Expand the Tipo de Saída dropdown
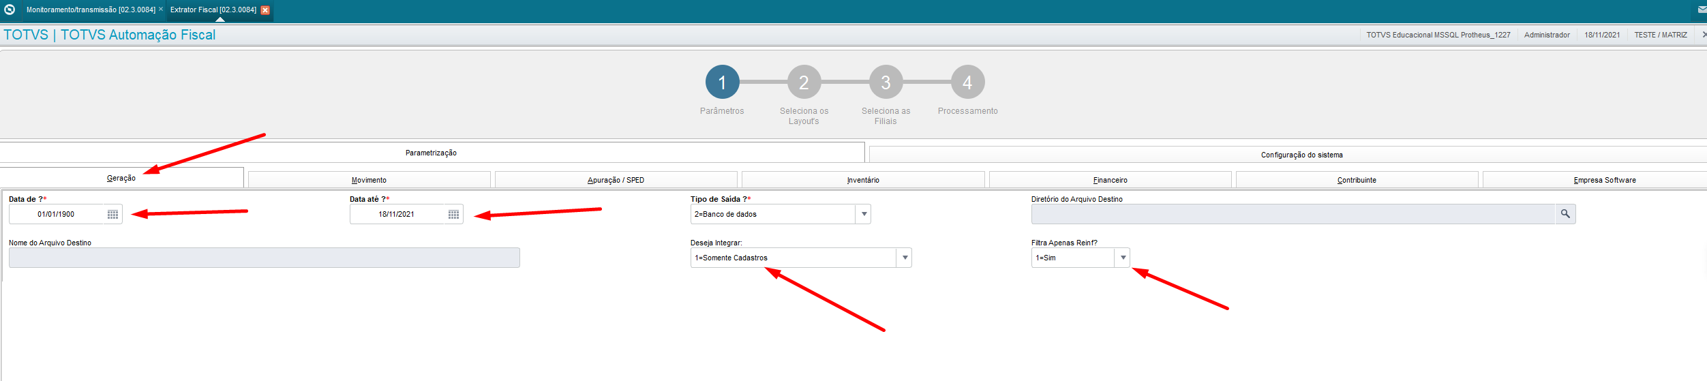The image size is (1707, 381). click(x=864, y=214)
